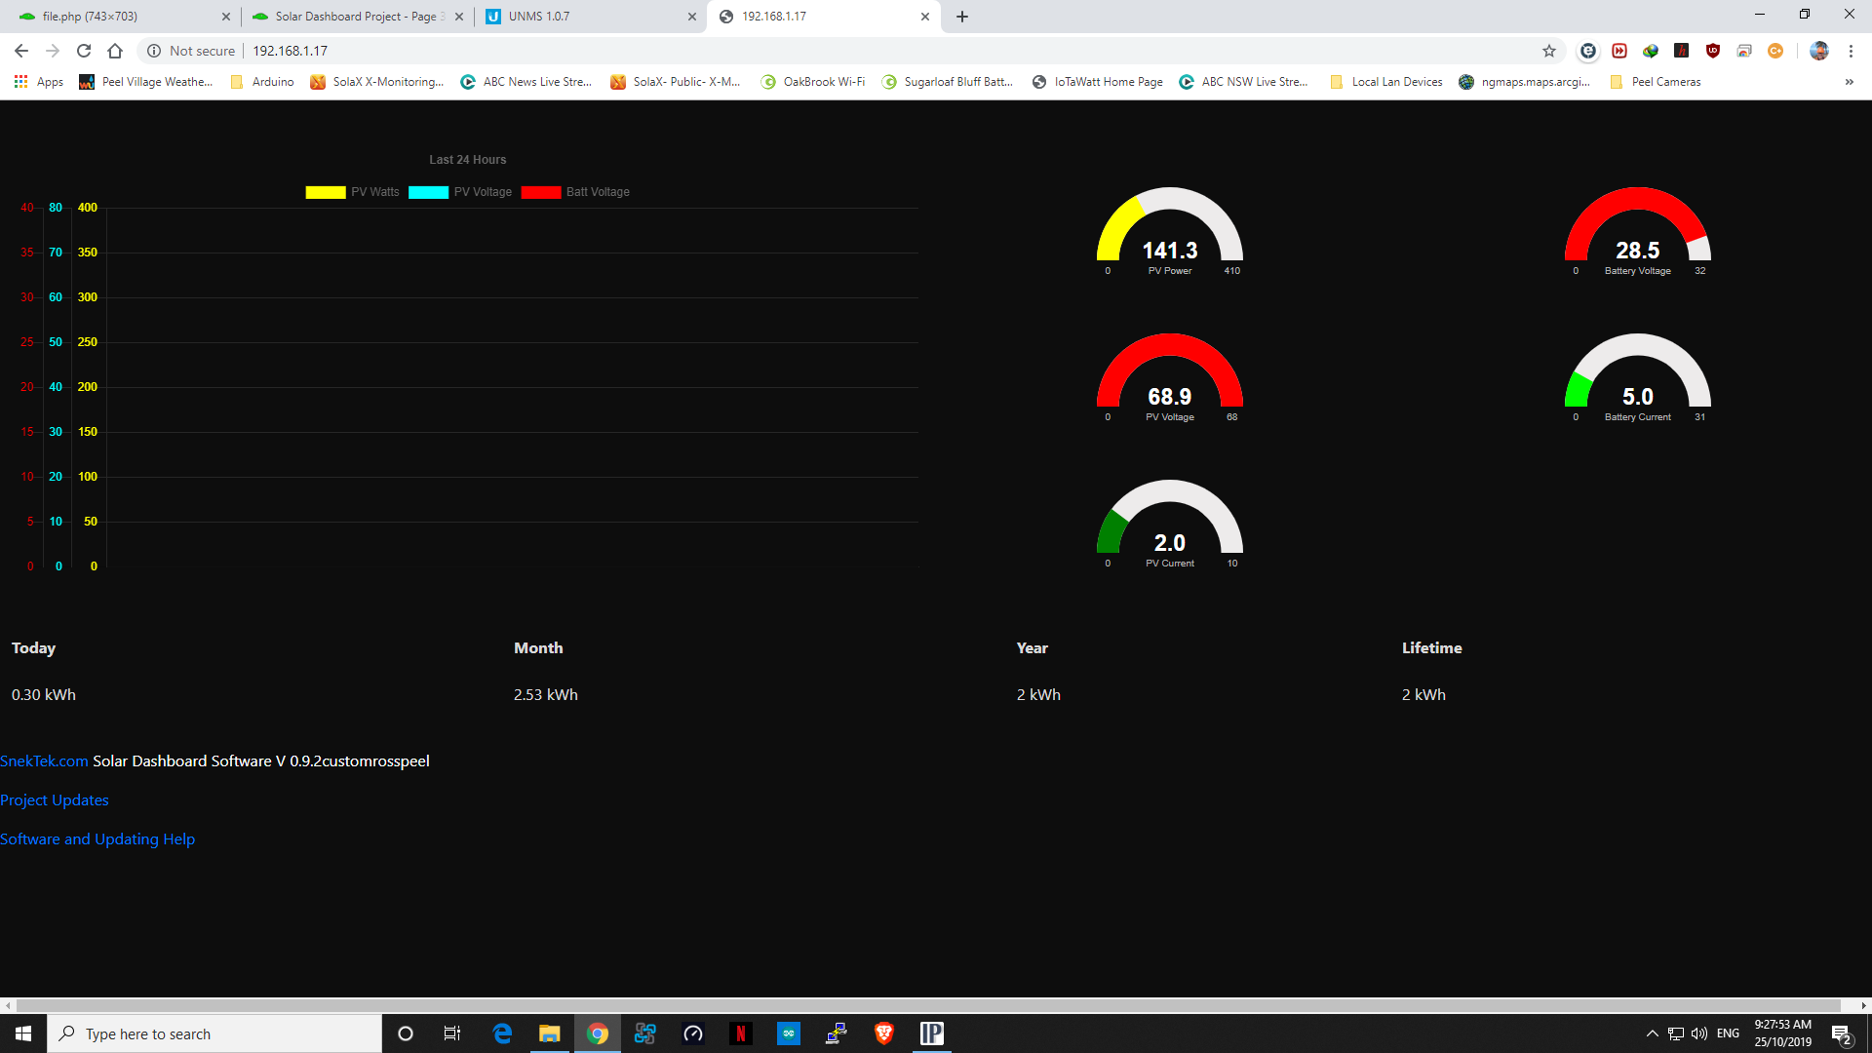
Task: Open the Chrome three-dot menu
Action: [1851, 51]
